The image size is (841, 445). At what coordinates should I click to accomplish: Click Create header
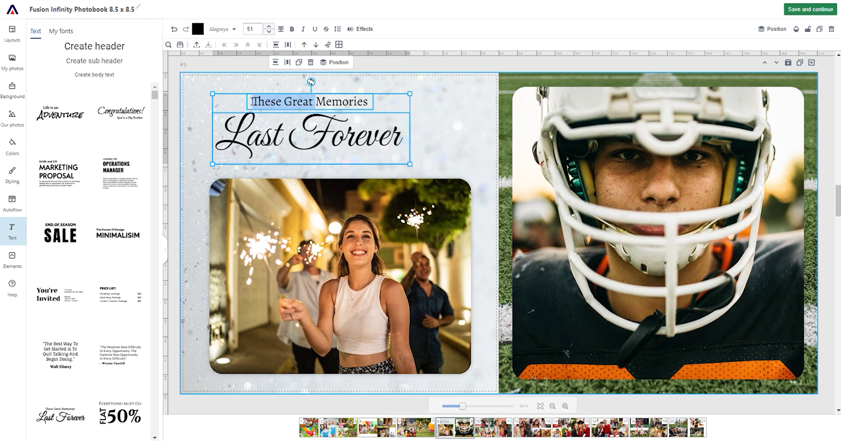coord(95,46)
